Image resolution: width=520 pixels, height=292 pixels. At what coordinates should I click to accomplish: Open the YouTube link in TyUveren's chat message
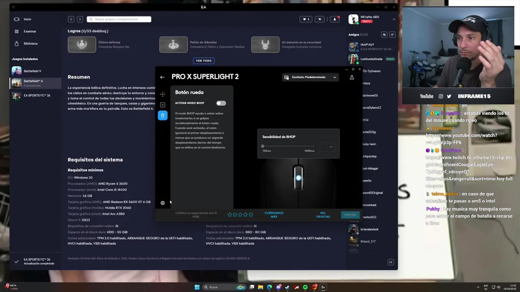click(x=461, y=139)
